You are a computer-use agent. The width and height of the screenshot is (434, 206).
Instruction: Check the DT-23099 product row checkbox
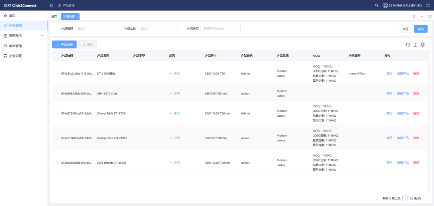tap(56, 74)
